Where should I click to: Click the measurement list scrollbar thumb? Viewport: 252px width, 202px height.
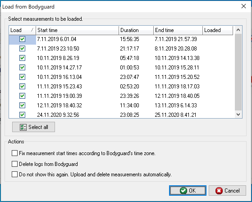click(x=238, y=72)
